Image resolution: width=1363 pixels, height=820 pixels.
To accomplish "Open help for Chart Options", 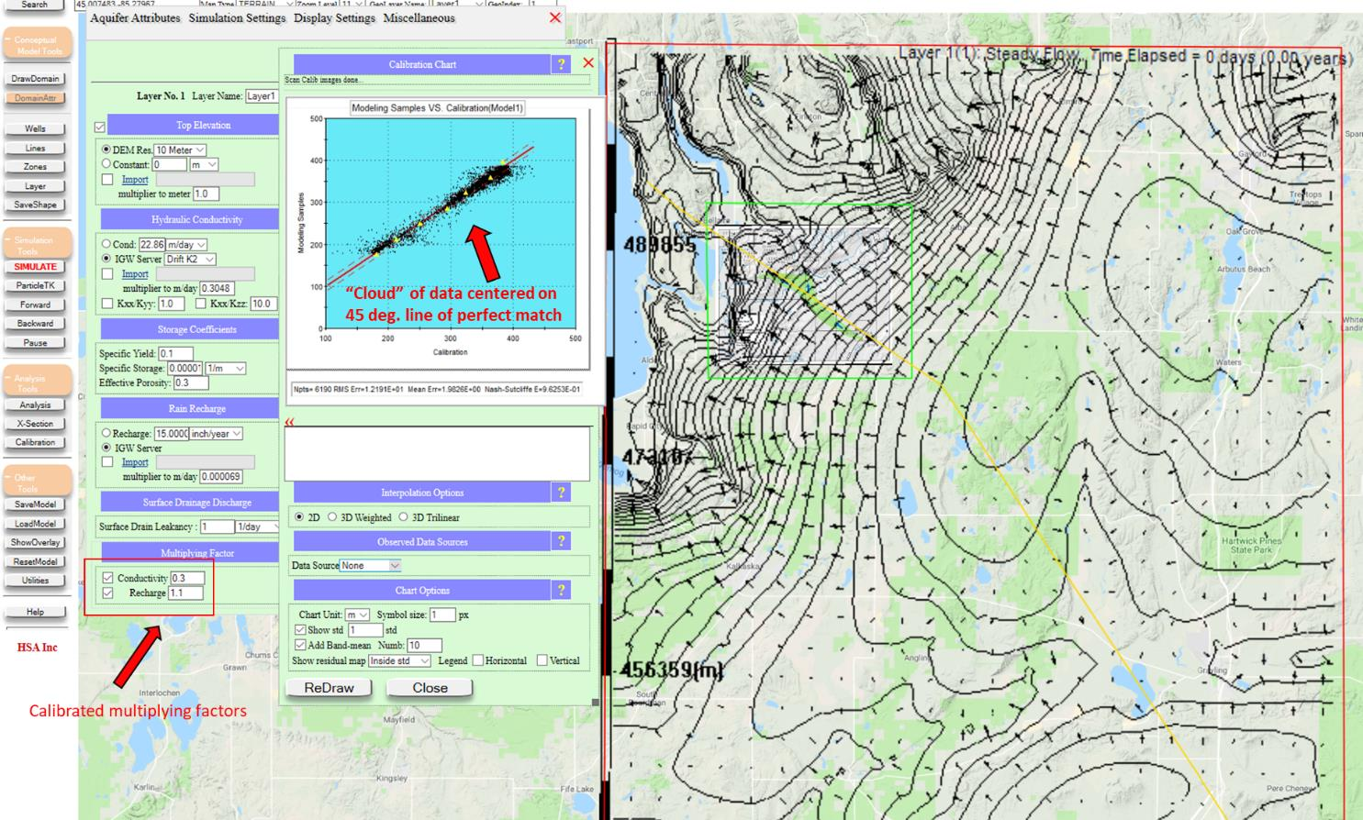I will (x=561, y=590).
